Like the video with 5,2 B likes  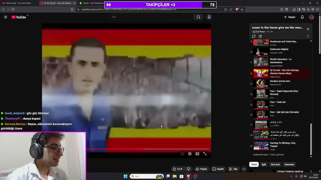[177, 169]
